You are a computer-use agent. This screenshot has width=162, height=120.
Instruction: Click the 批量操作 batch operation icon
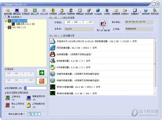(x=135, y=12)
